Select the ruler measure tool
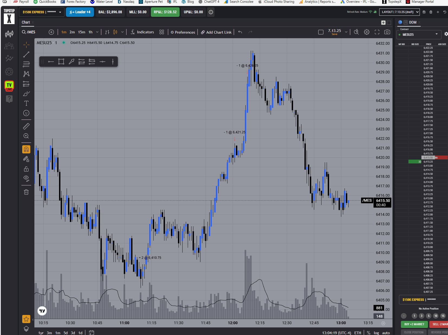This screenshot has height=335, width=448. tap(26, 126)
